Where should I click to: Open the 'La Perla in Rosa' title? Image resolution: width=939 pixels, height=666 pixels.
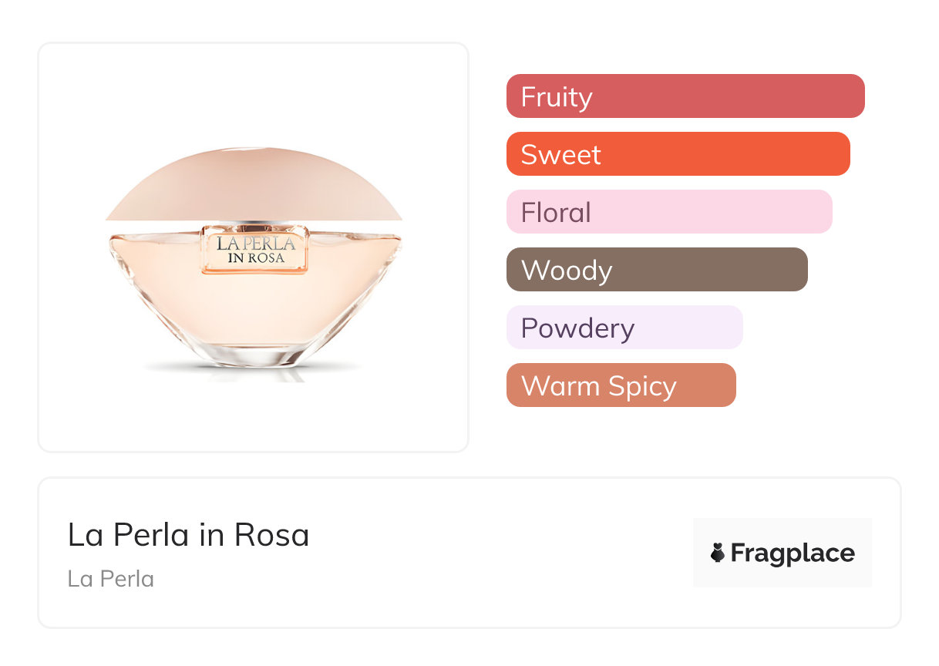[188, 535]
